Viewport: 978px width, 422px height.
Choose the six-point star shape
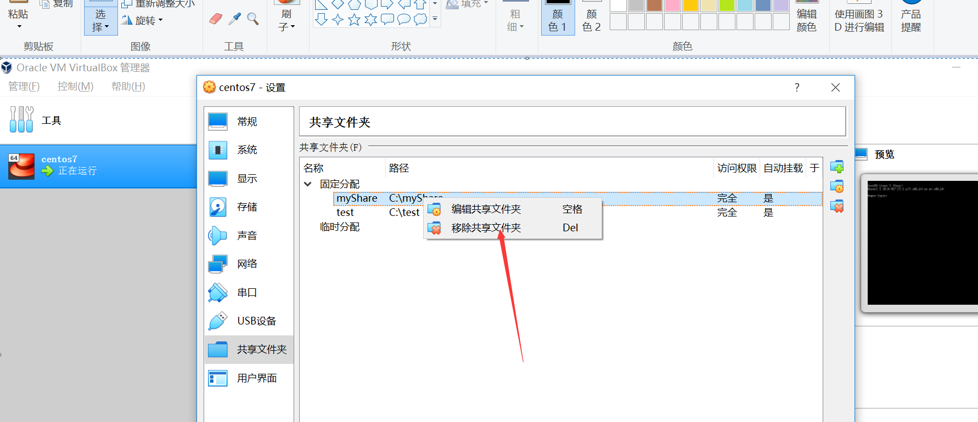point(371,20)
